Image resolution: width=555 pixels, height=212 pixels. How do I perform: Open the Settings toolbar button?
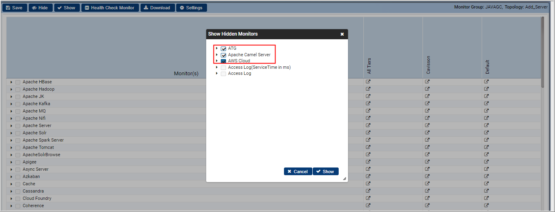coord(191,8)
